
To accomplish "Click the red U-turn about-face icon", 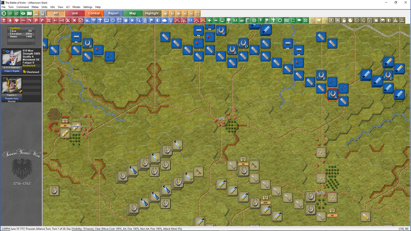I will [x=36, y=20].
